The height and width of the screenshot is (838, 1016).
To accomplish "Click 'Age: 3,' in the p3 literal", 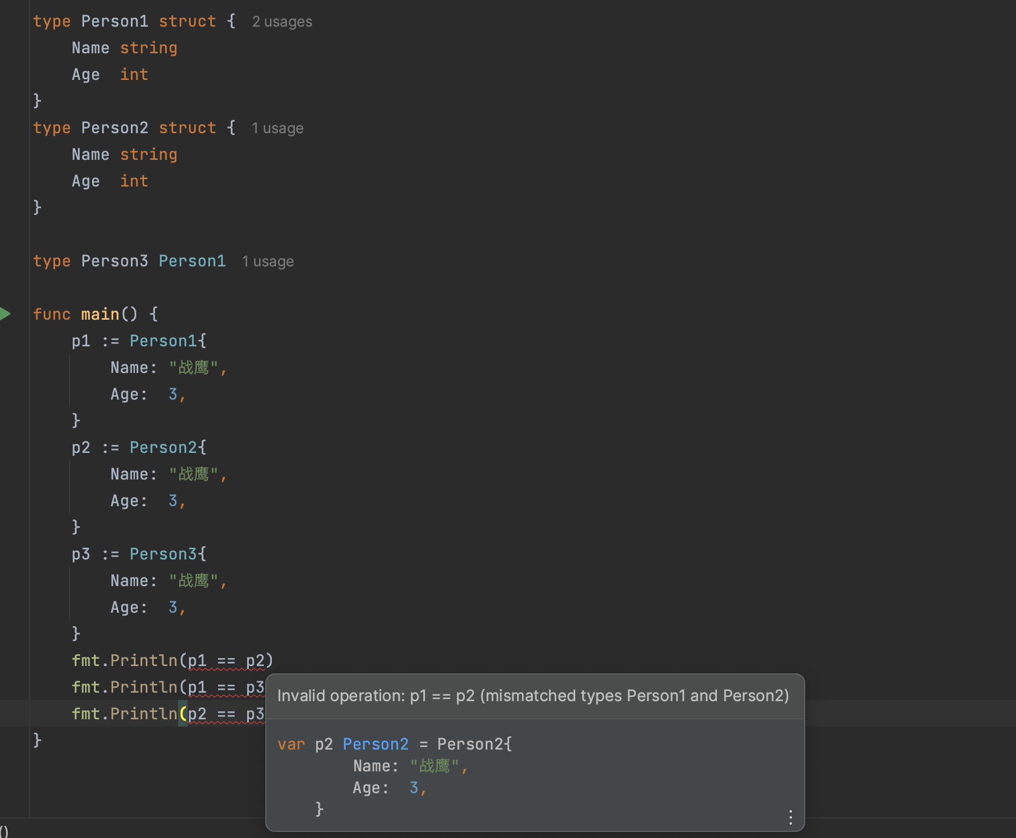I will (x=148, y=607).
